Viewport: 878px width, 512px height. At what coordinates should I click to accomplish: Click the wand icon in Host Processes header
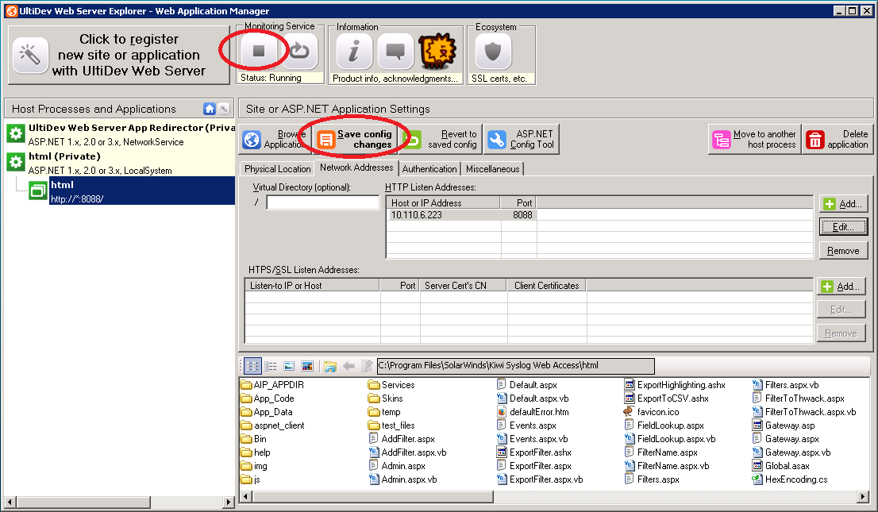[223, 109]
